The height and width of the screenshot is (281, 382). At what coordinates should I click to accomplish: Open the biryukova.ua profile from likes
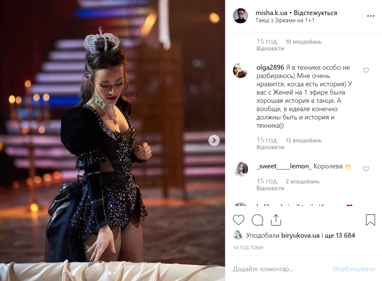coord(300,235)
